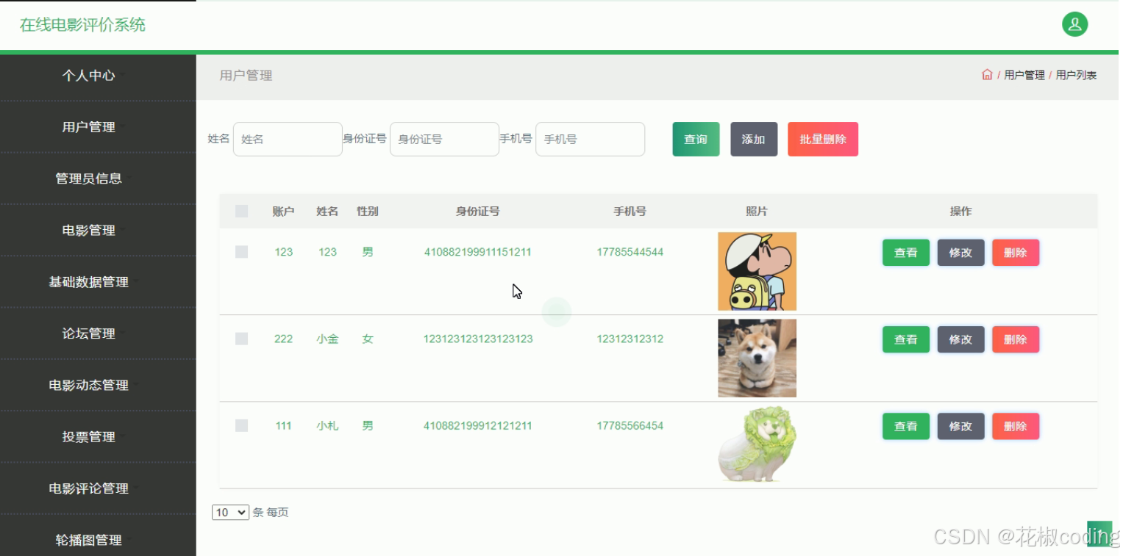
Task: Expand the 投票管理 sidebar menu
Action: tap(98, 436)
